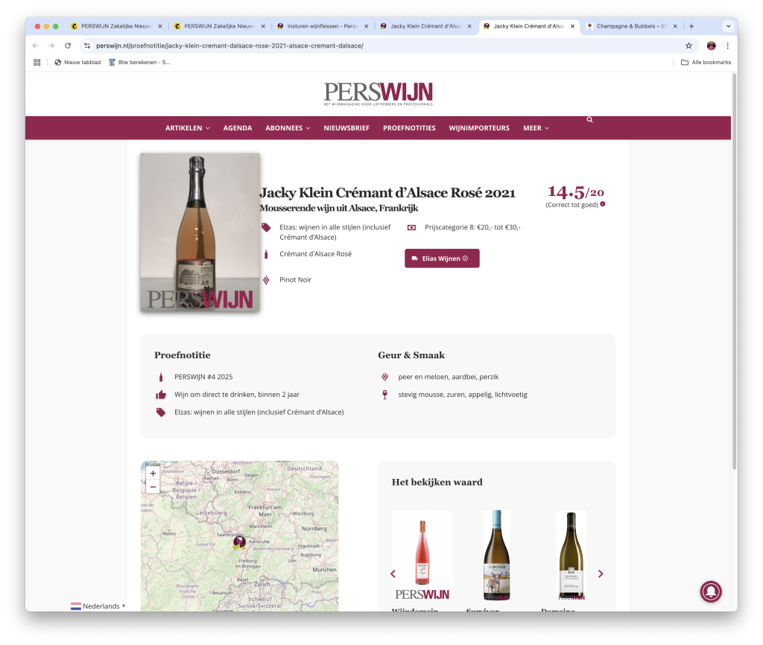Screen dimensions: 763x645
Task: Open Alle bookmarks folder
Action: click(x=706, y=63)
